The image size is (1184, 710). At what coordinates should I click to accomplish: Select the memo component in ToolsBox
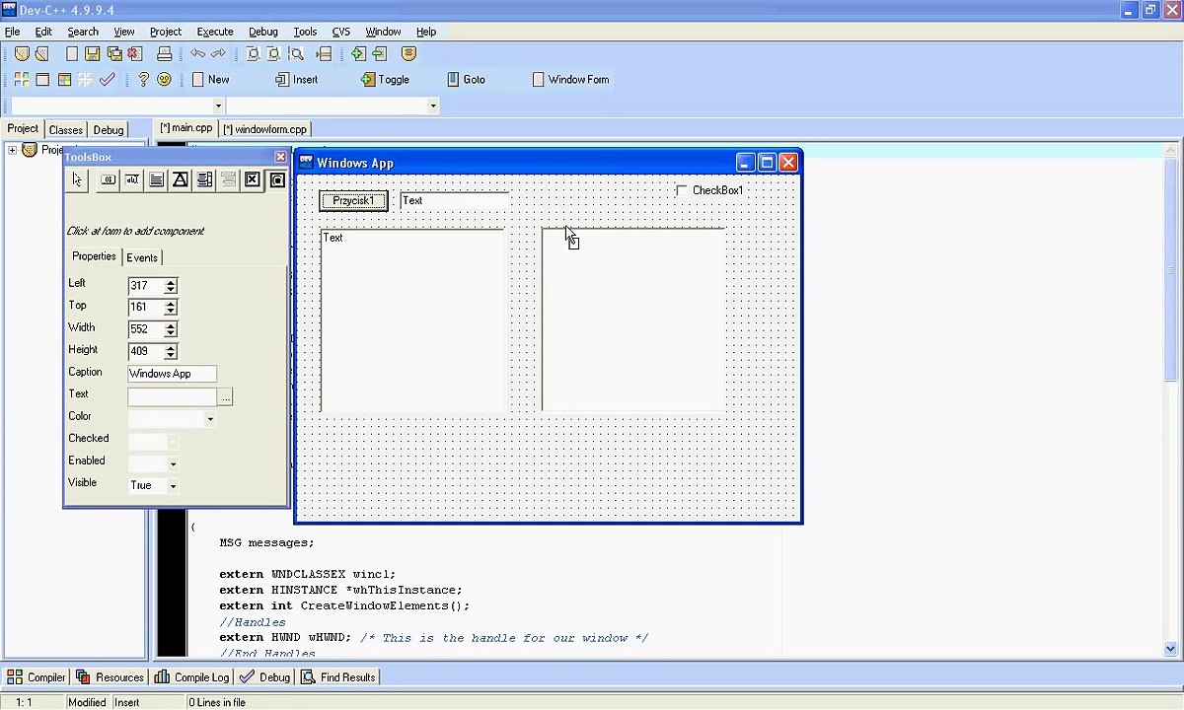tap(156, 179)
